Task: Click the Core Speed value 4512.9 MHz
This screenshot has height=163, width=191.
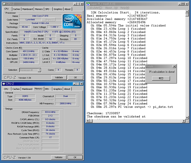Action: pos(29,51)
